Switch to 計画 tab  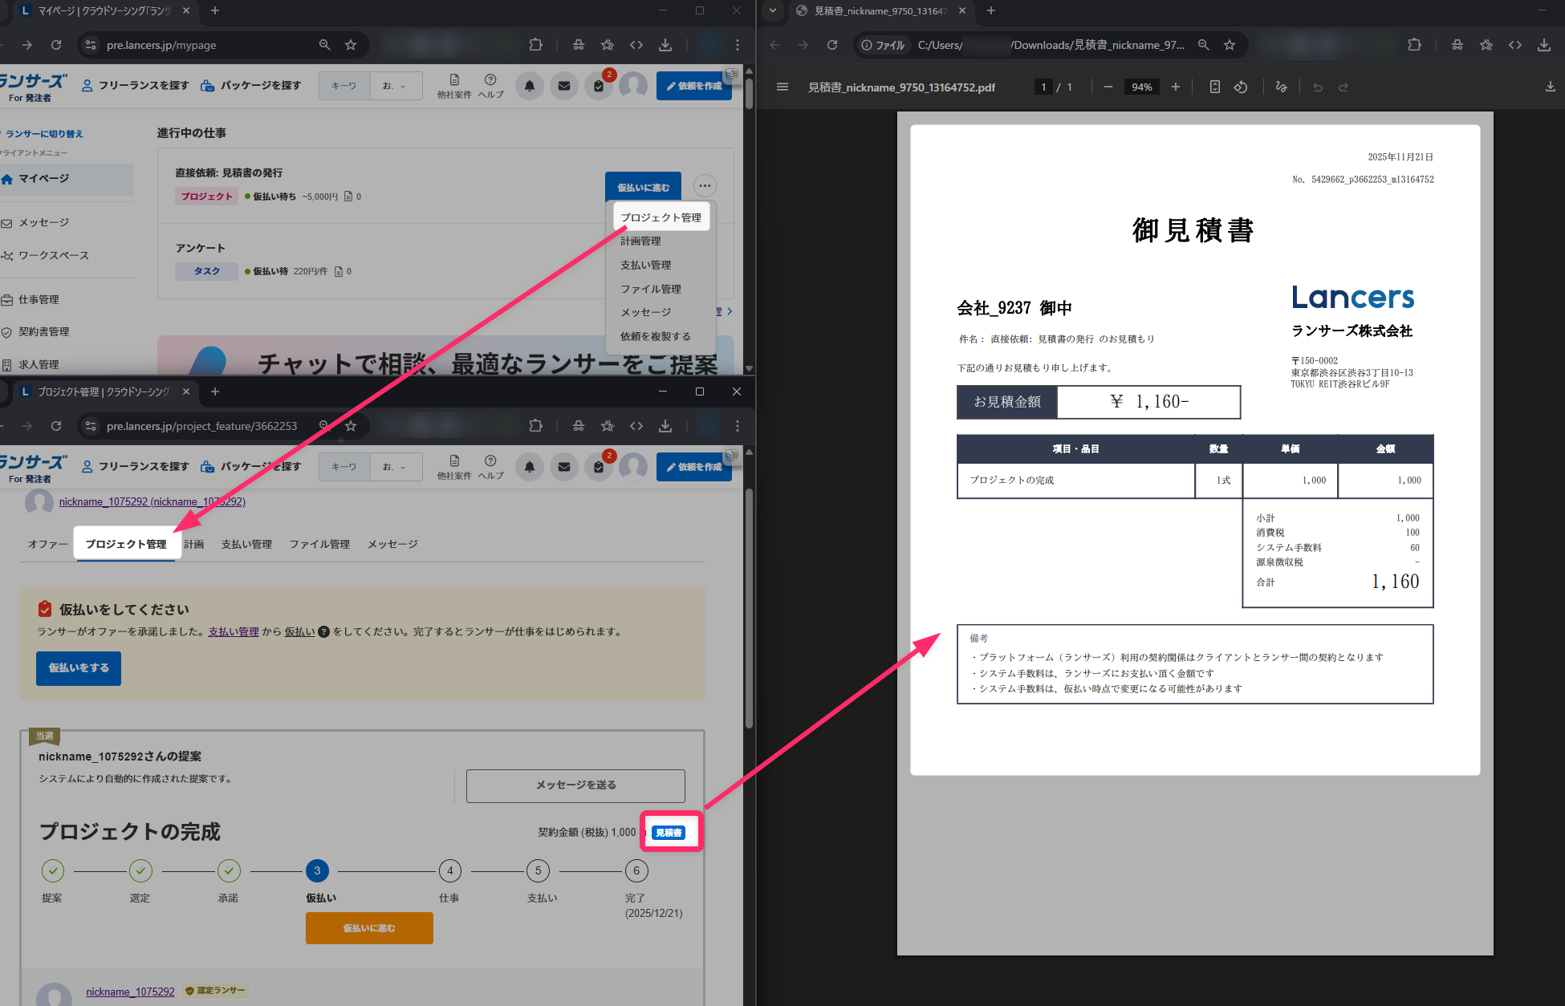point(194,544)
